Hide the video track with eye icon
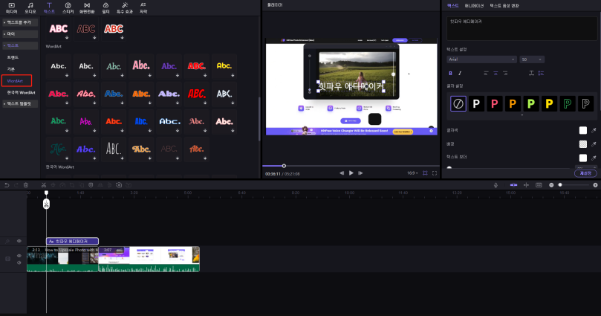The height and width of the screenshot is (316, 601). [x=19, y=256]
